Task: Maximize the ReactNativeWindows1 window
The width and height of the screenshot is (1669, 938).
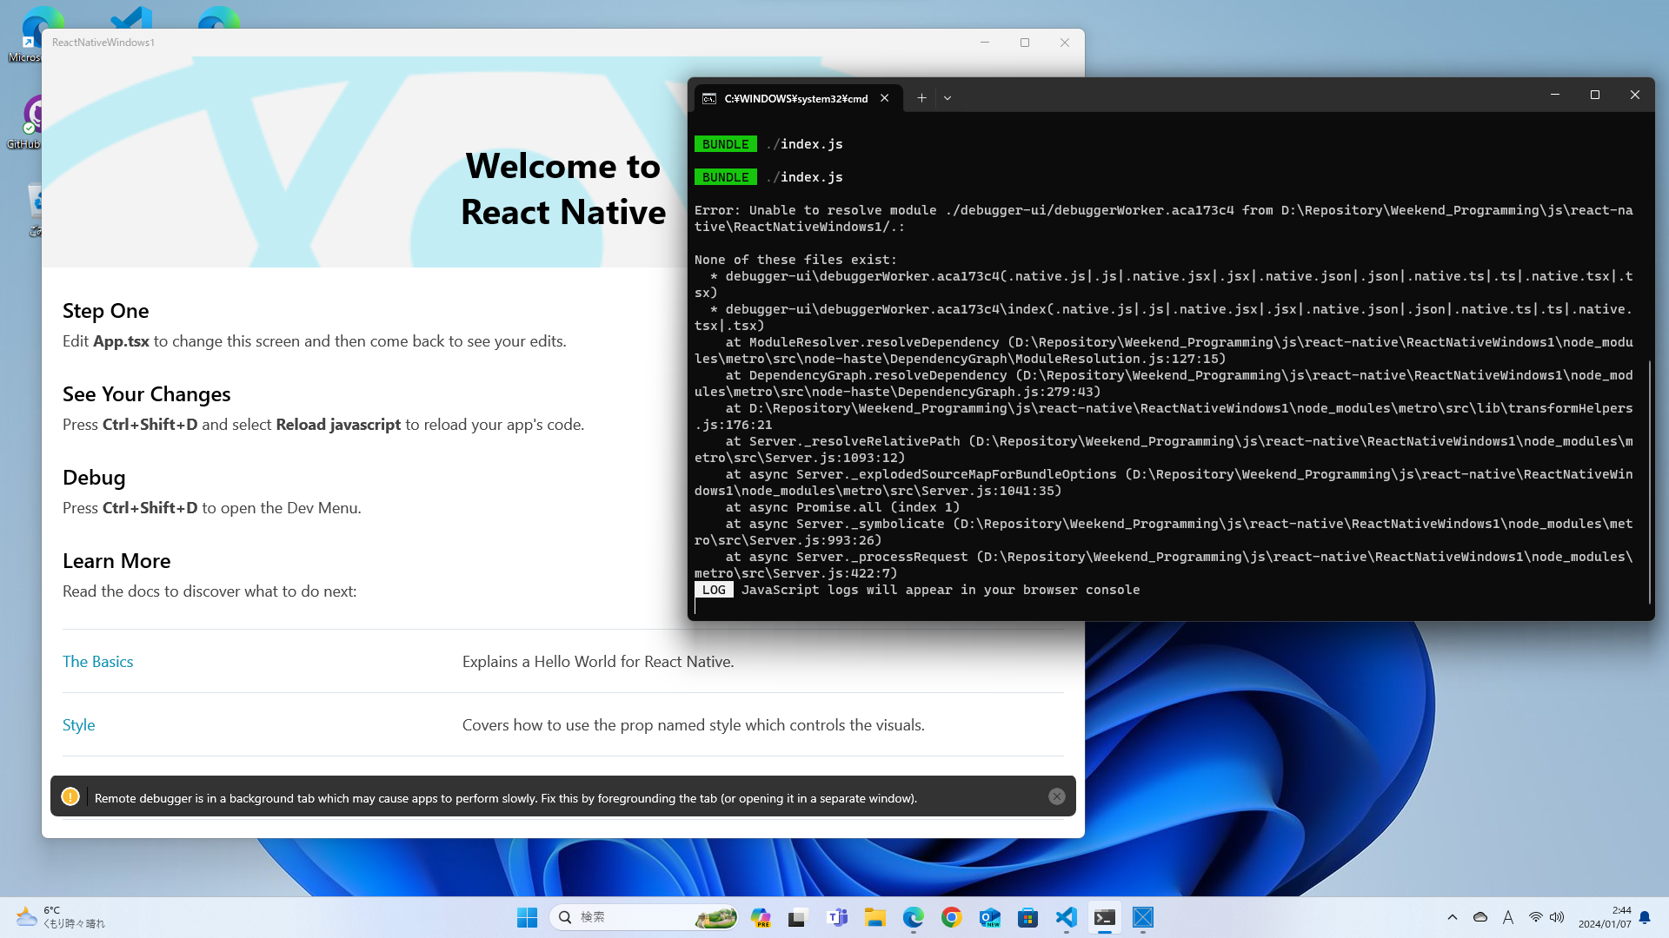Action: (1025, 43)
